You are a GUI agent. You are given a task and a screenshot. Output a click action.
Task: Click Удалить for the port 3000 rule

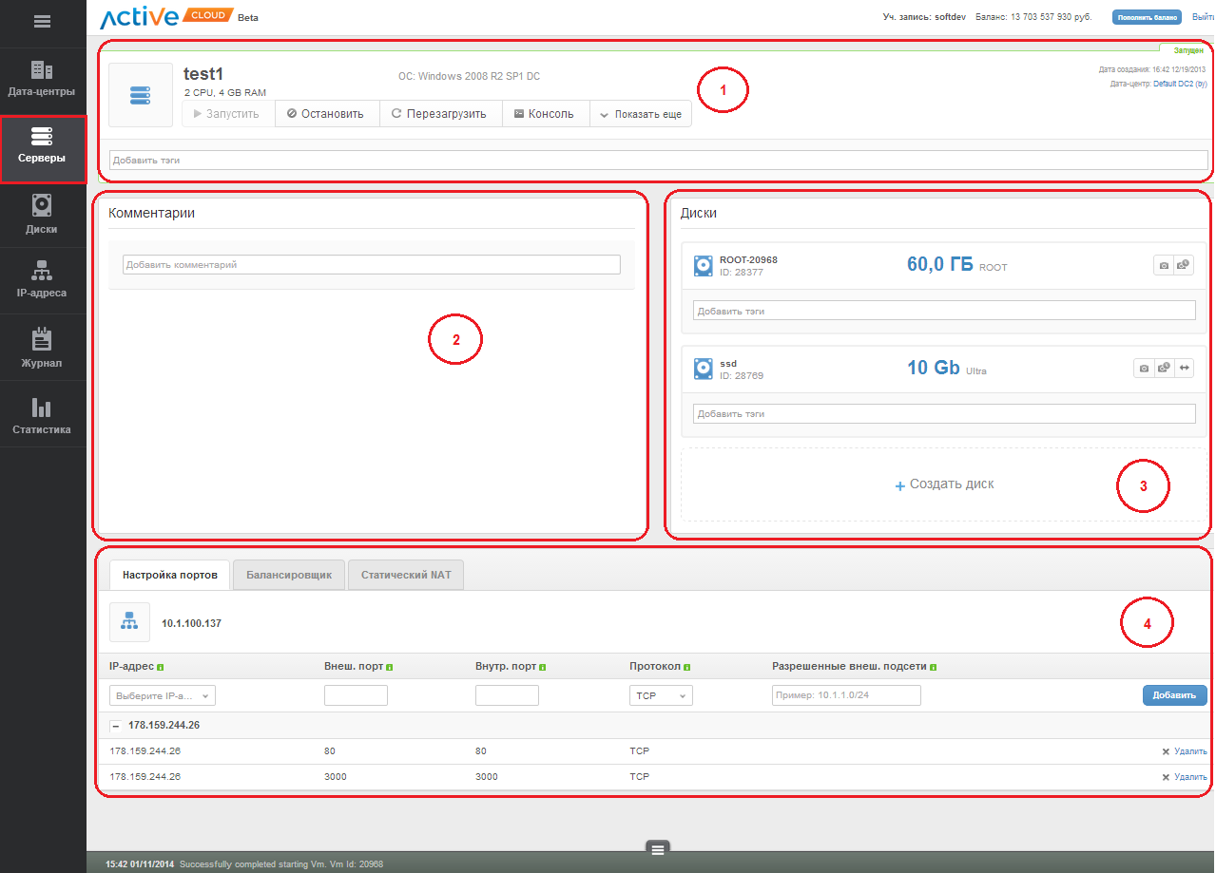[x=1185, y=777]
